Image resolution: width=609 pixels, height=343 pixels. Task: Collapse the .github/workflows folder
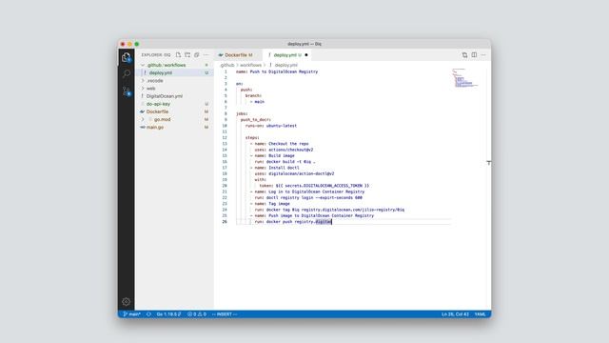pyautogui.click(x=143, y=65)
